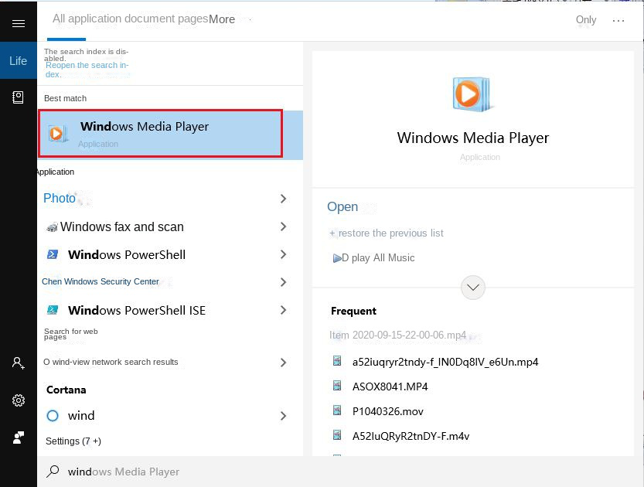Image resolution: width=644 pixels, height=487 pixels.
Task: Click the three-dots options icon
Action: point(618,21)
